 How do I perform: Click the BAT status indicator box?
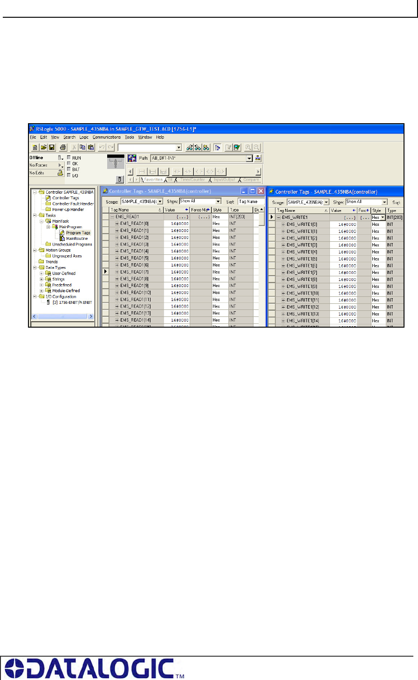pos(69,169)
